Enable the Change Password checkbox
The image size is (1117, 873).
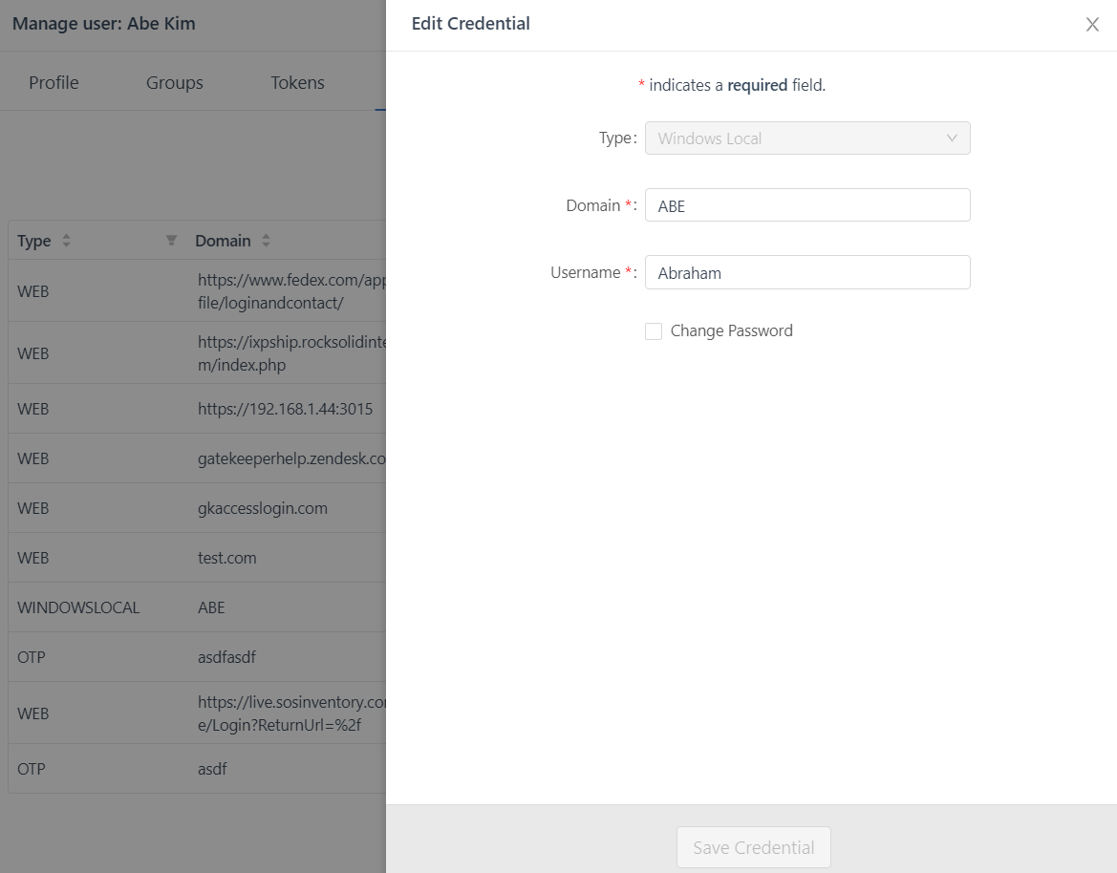click(x=654, y=330)
